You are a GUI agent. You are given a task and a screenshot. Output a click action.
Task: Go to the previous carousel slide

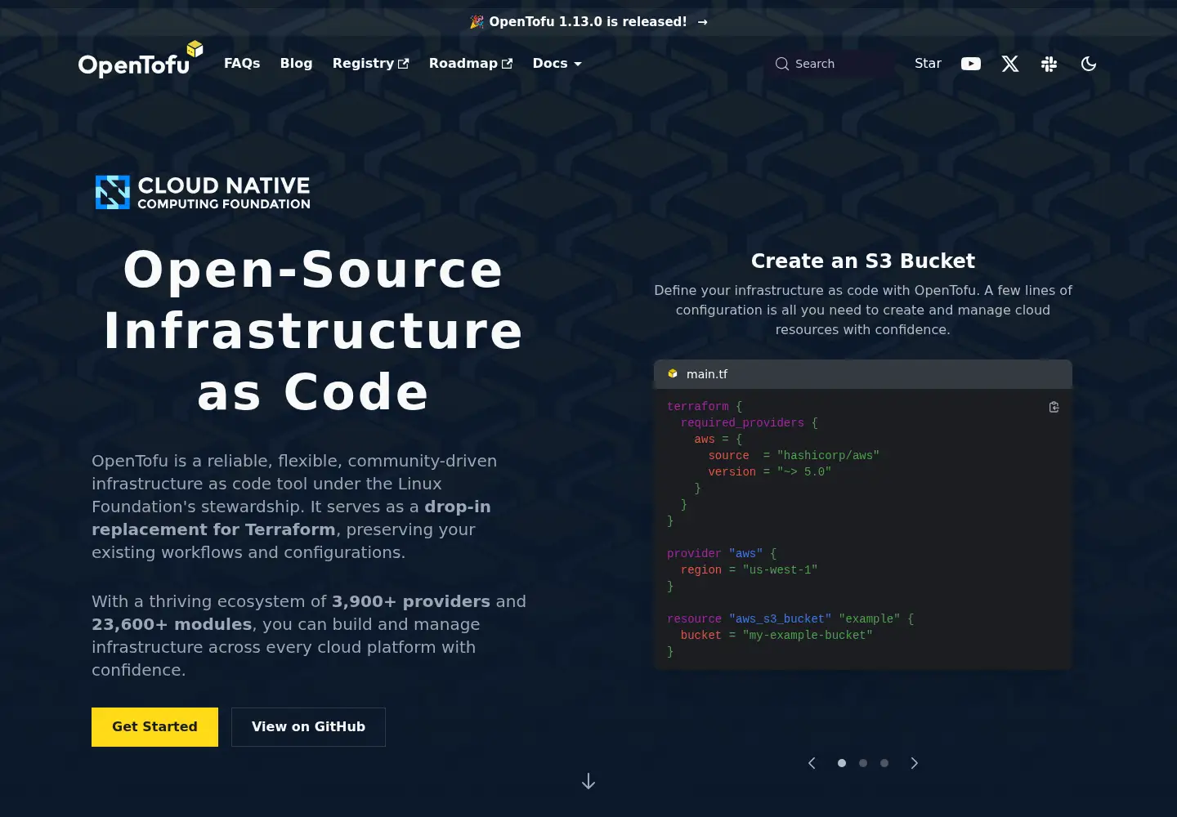(812, 763)
